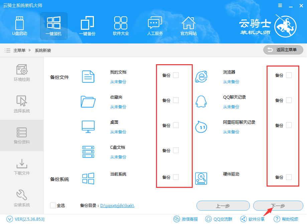Enable the 硬件驱动 backup option
The image size is (307, 224).
coord(289,177)
